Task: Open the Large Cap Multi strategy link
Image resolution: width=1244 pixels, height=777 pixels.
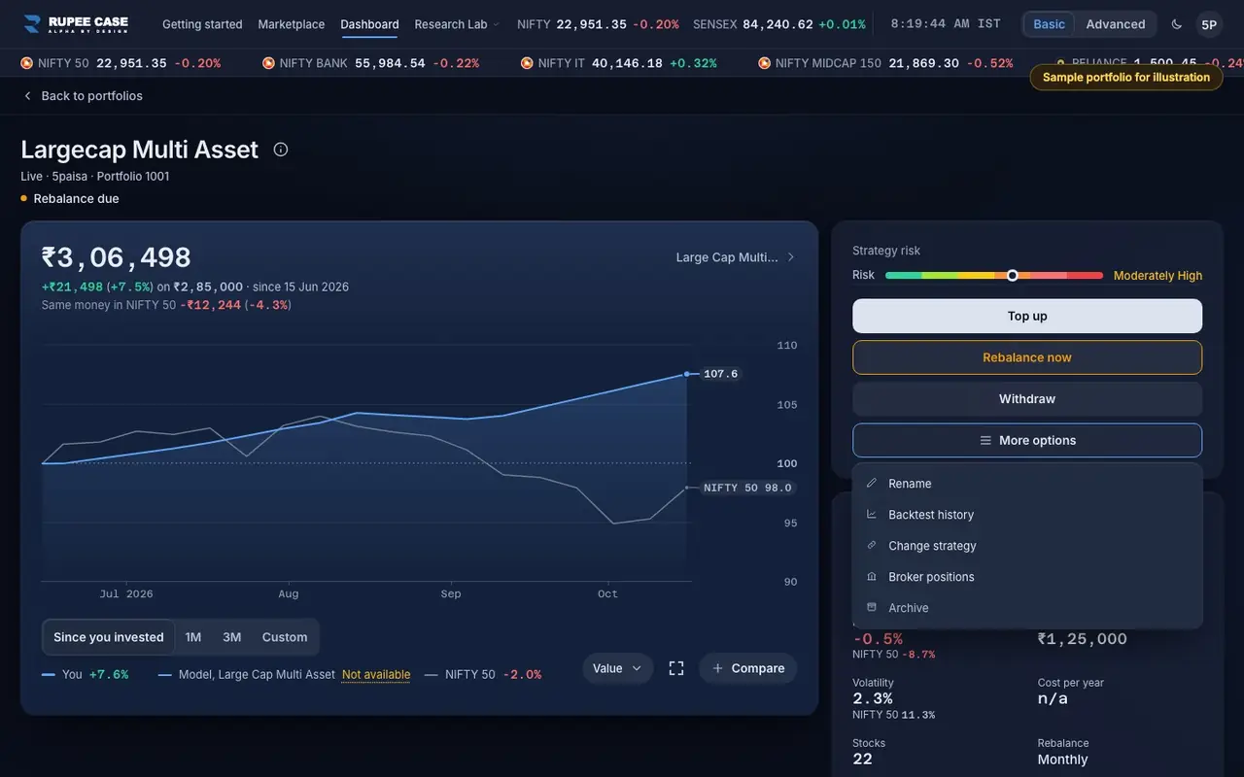Action: pyautogui.click(x=736, y=257)
